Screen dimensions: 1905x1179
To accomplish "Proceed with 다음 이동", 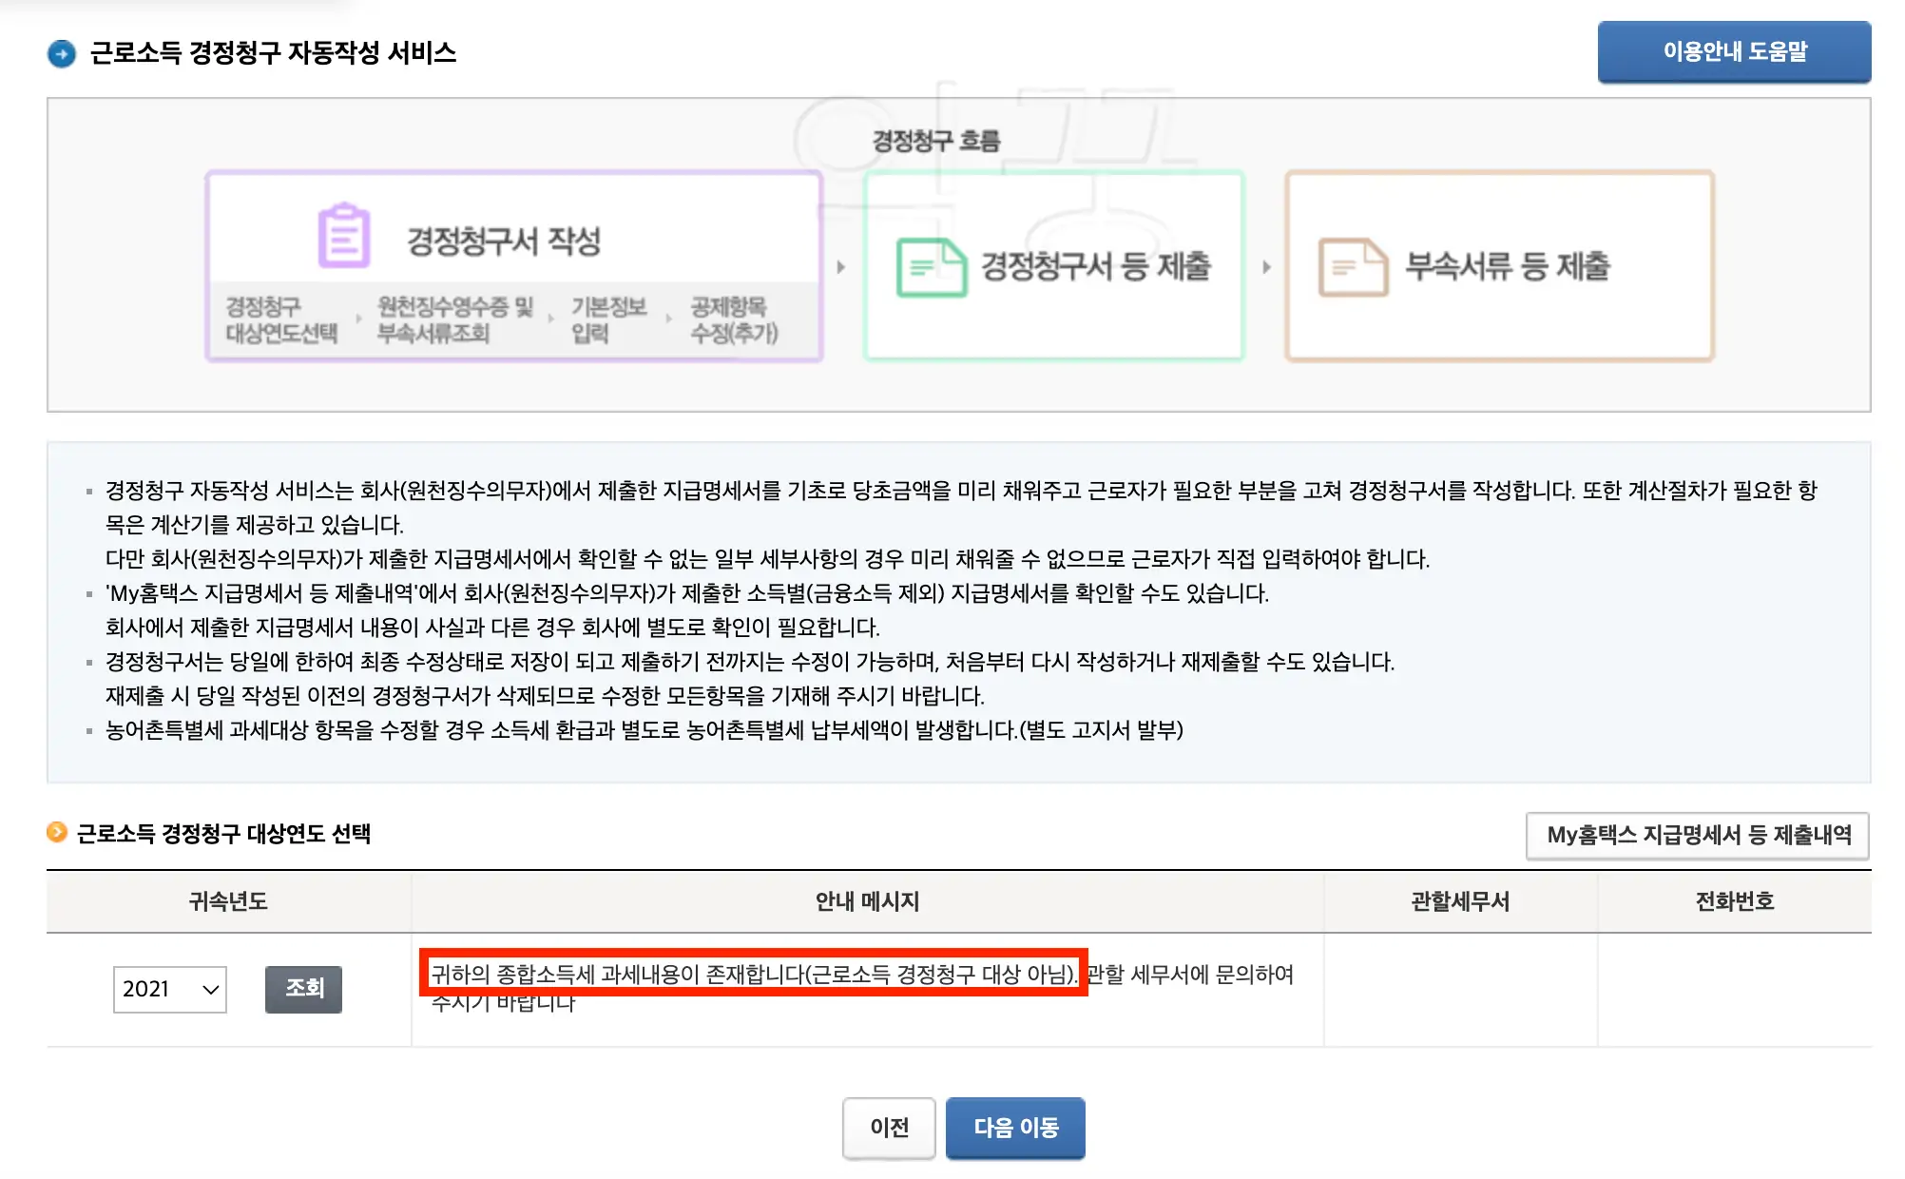I will (1015, 1128).
